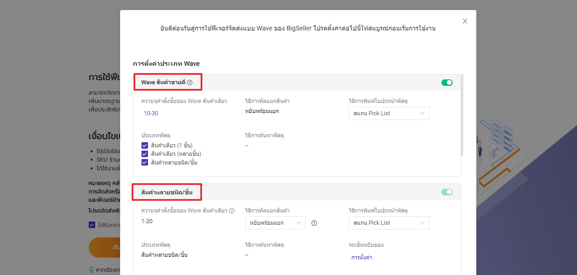Uncheck สินค้าหลายชนิด/ชิ้น checkbox in first section
Screen dimensions: 577x275
coord(145,162)
